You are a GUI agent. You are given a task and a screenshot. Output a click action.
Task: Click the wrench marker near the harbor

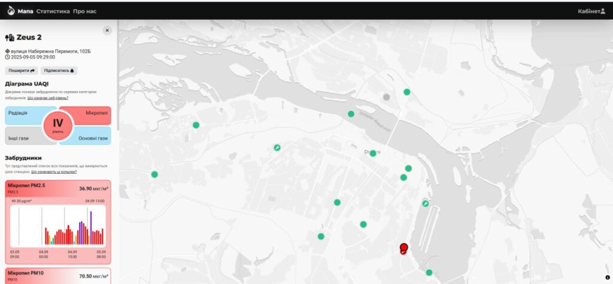(425, 204)
